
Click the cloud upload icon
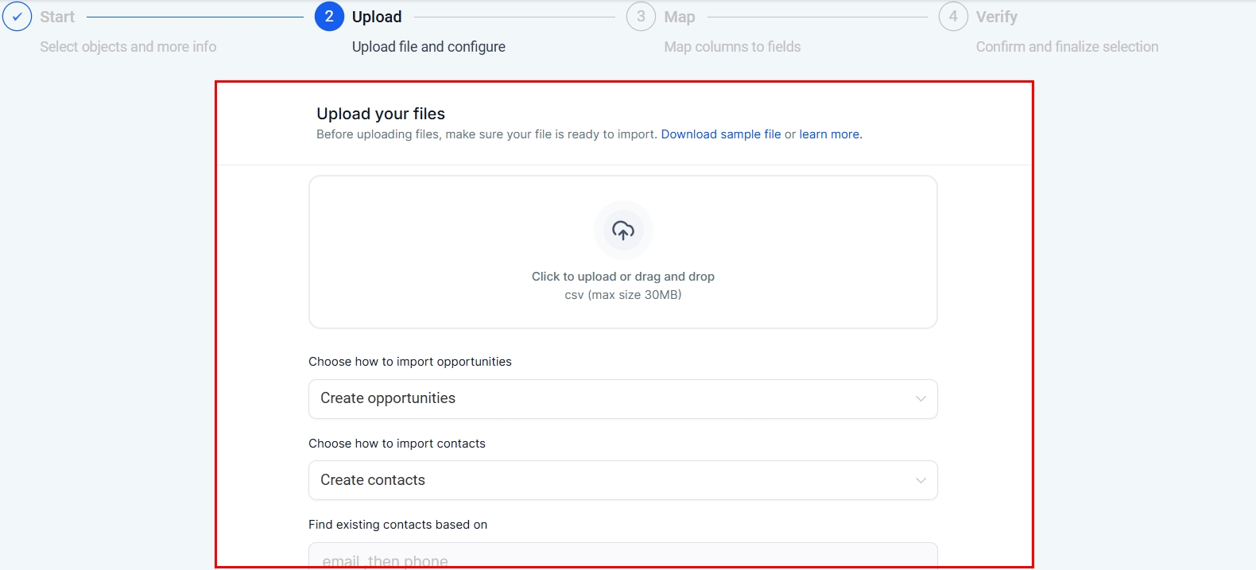pos(623,231)
